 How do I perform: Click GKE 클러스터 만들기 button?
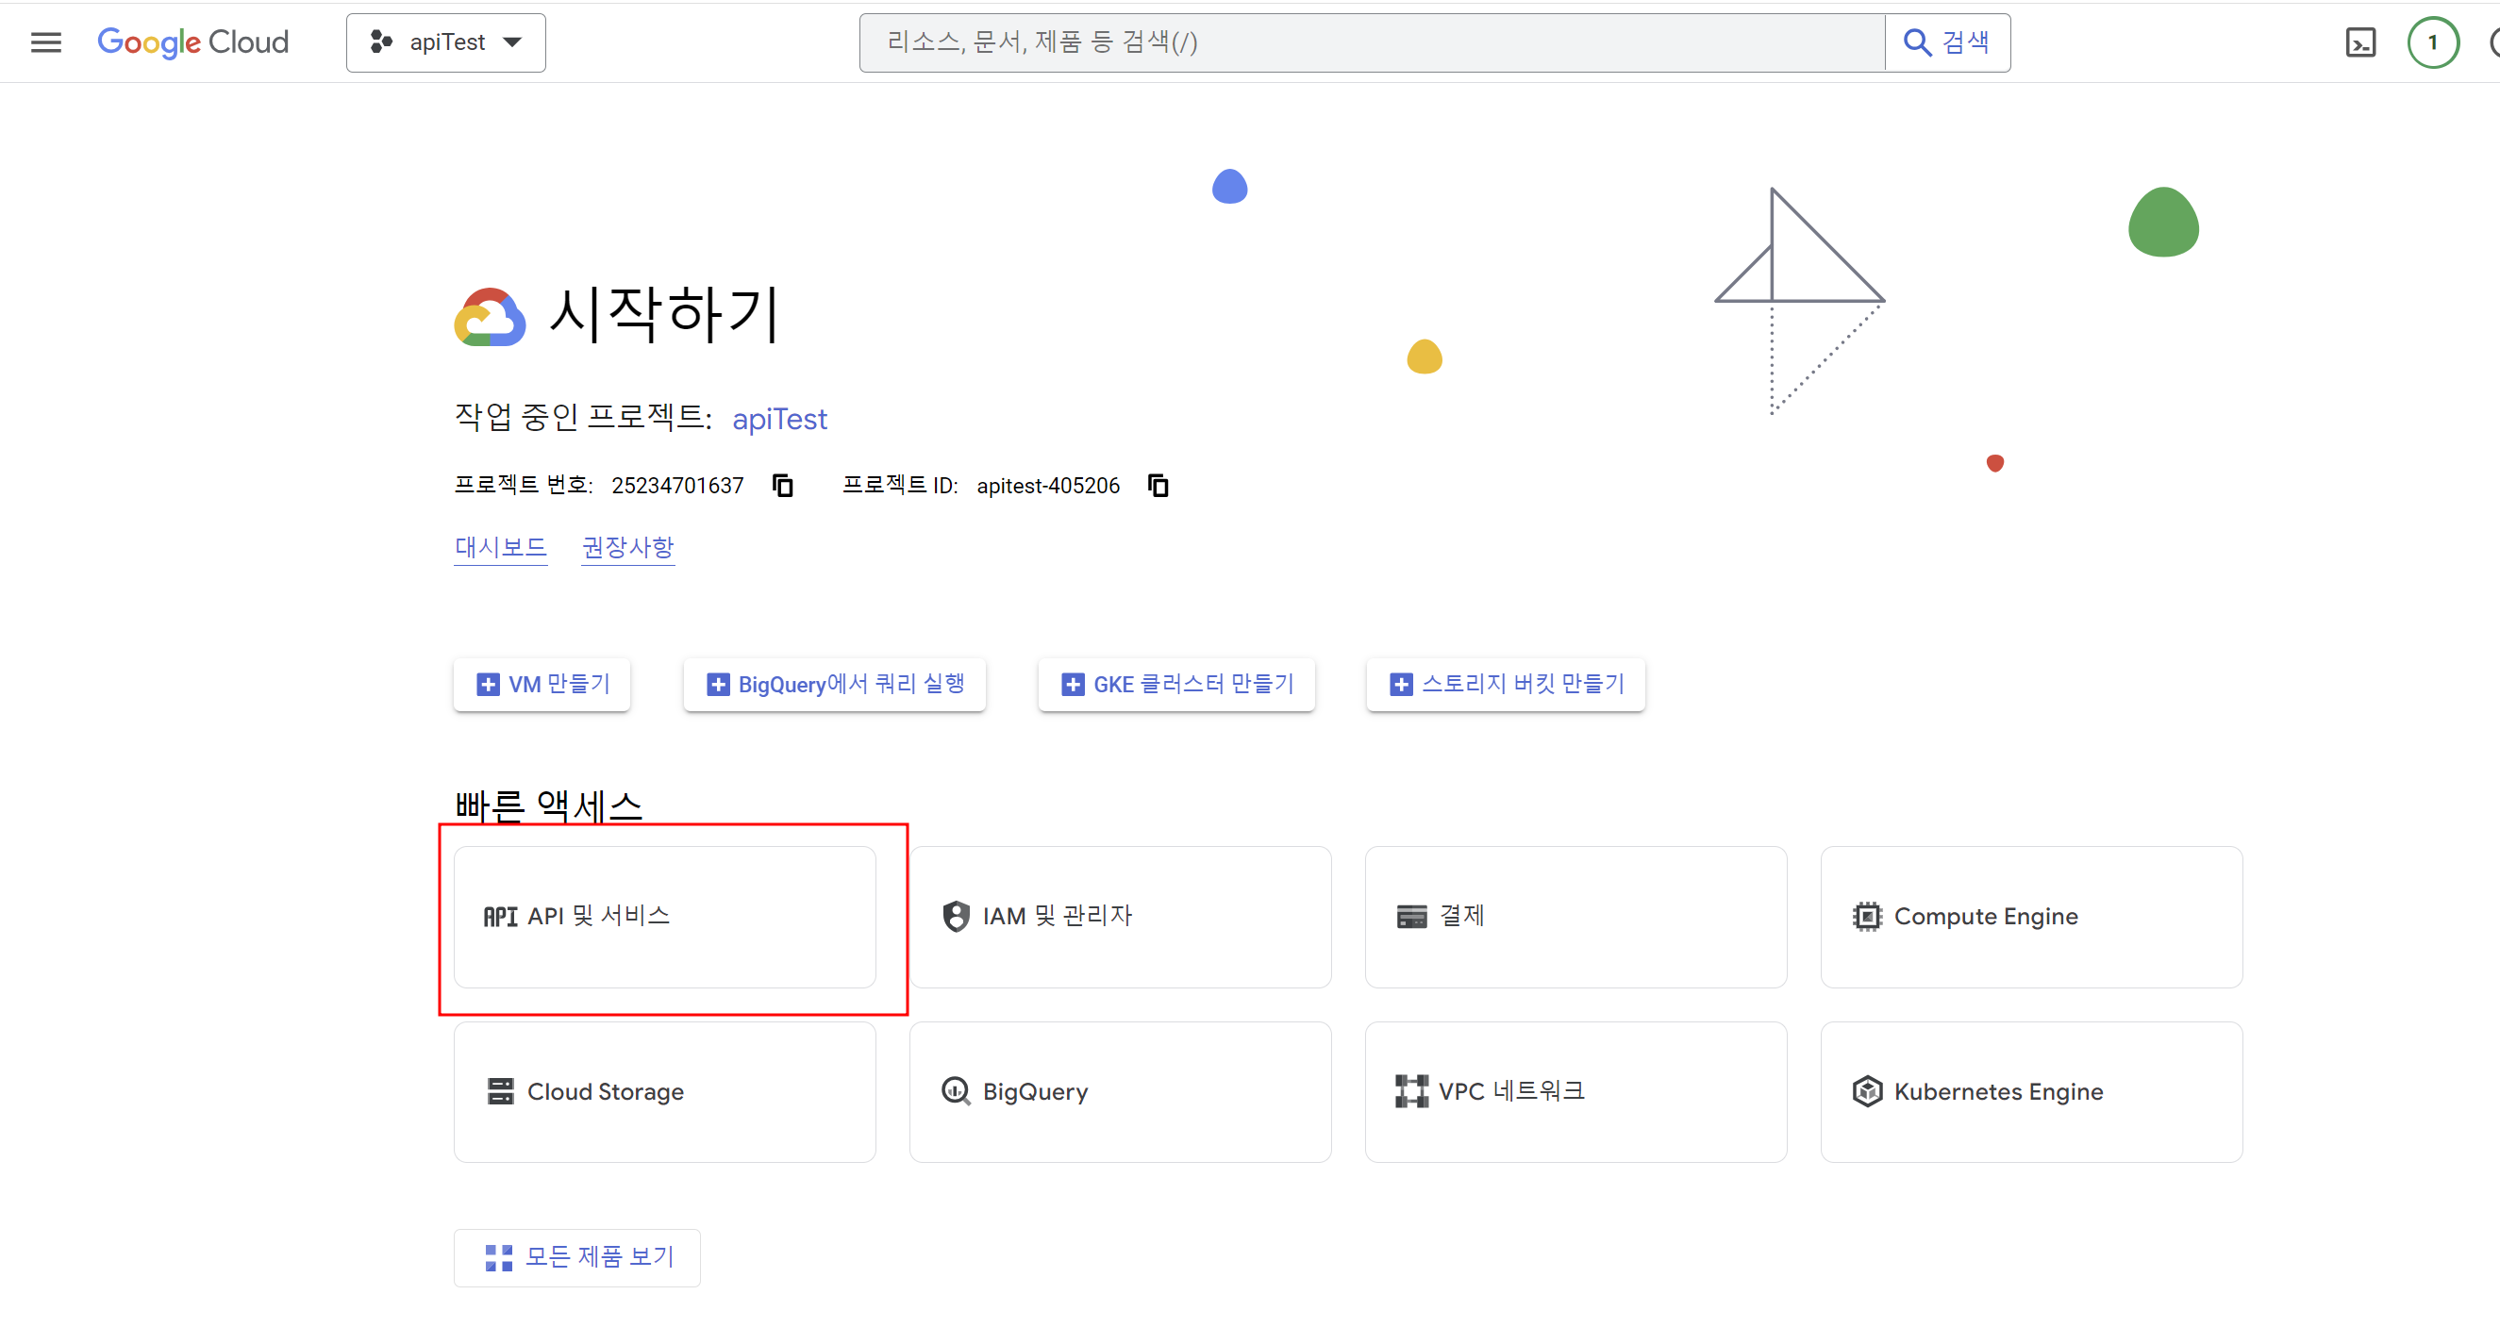[x=1176, y=684]
